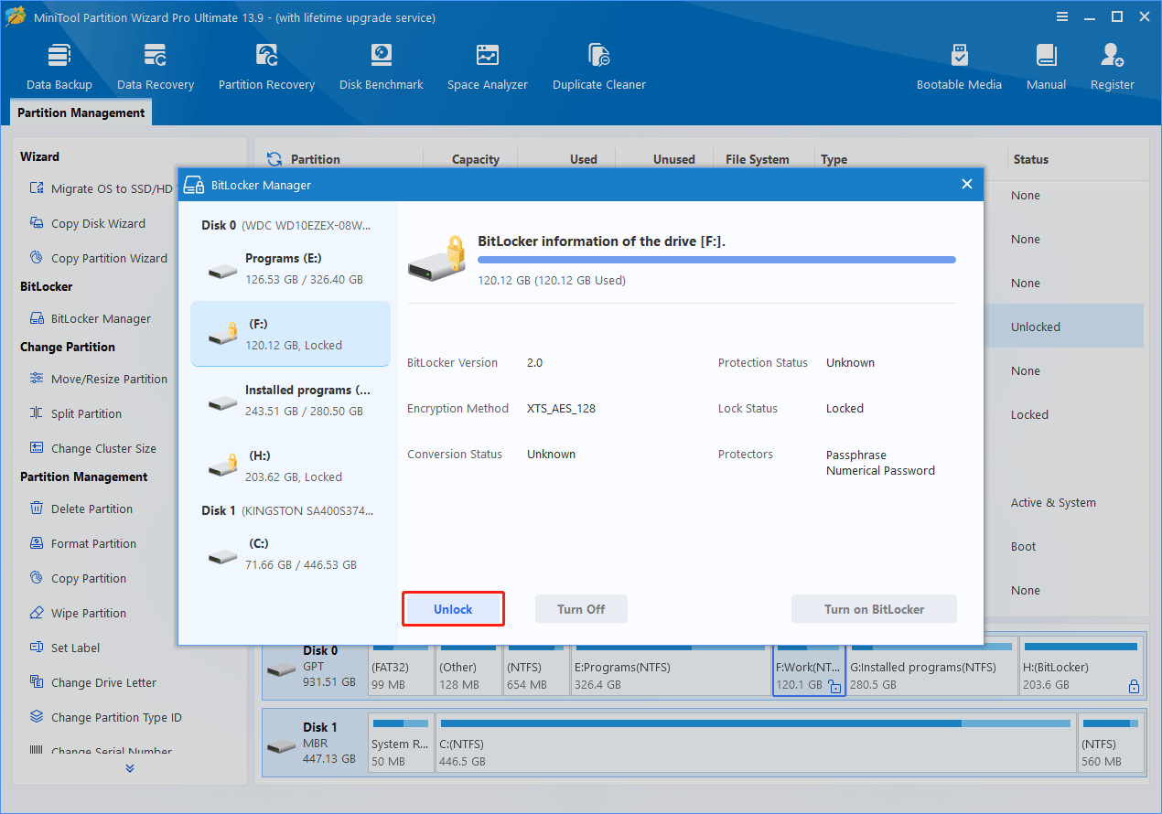Click the XTS_AES_128 encryption value
This screenshot has height=814, width=1162.
click(x=561, y=408)
